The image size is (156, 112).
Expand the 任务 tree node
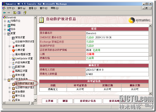tap(5, 30)
